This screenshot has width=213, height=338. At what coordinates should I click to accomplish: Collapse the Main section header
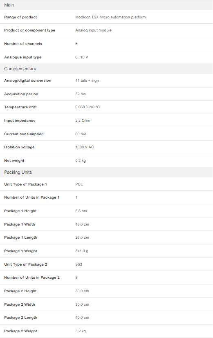pos(106,5)
